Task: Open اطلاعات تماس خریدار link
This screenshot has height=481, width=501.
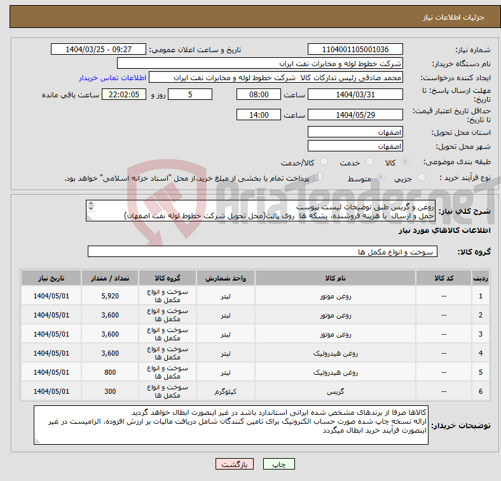Action: click(113, 78)
